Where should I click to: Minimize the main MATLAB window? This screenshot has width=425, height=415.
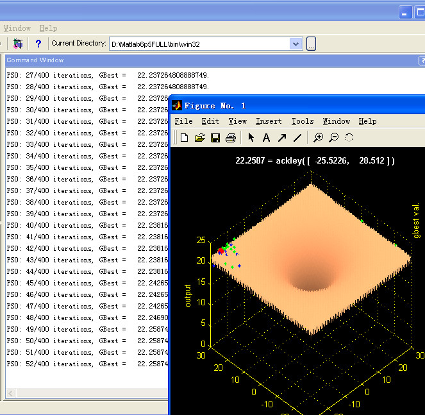(405, 12)
